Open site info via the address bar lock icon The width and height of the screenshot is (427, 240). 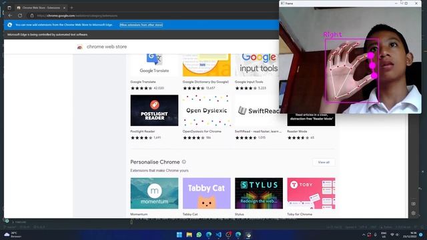[32, 15]
